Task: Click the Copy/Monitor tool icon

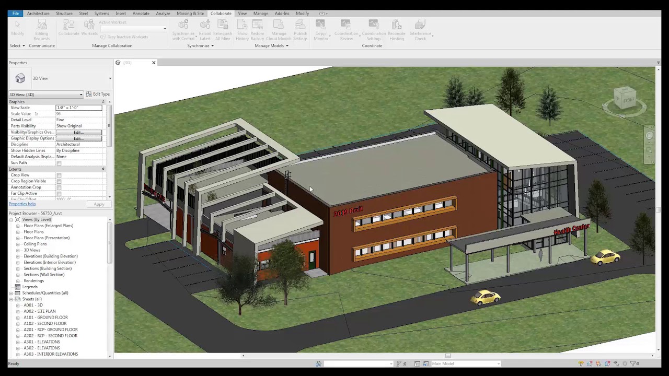Action: click(x=320, y=25)
